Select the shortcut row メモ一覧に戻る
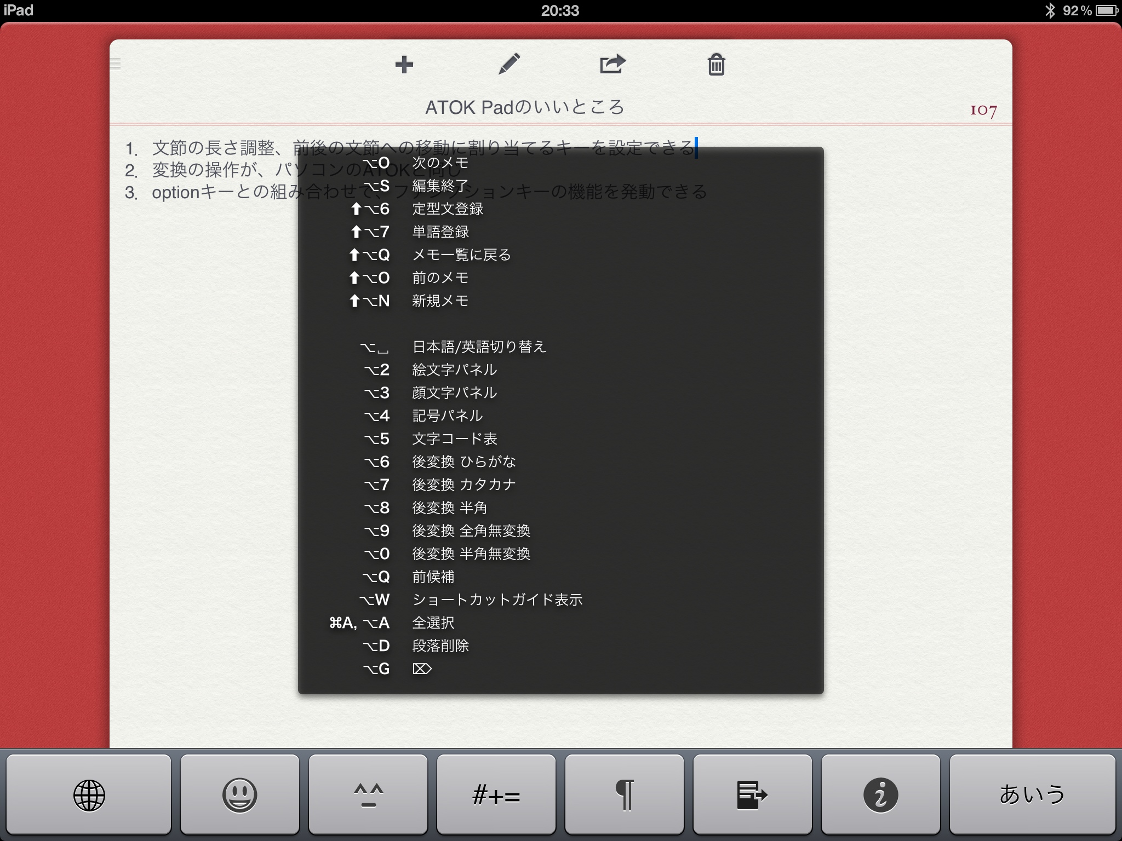 pos(561,255)
